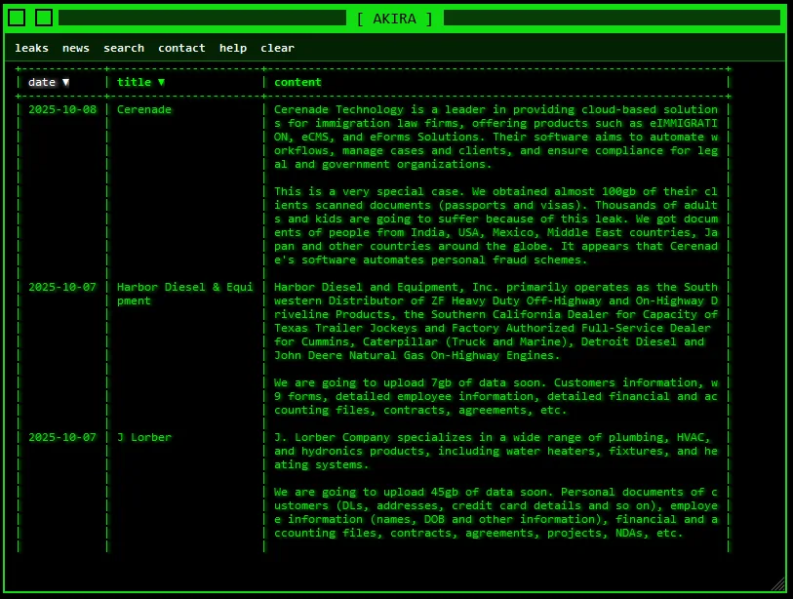Sort by the title column arrow
Viewport: 793px width, 599px height.
[x=161, y=82]
